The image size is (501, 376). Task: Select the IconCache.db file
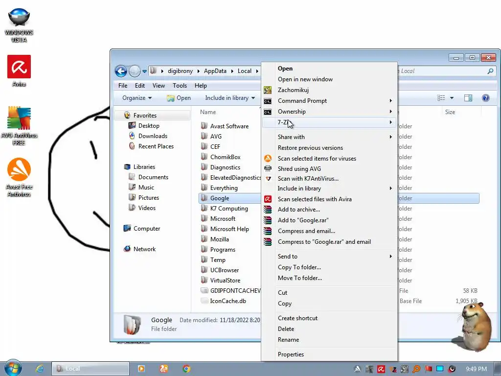tap(223, 301)
